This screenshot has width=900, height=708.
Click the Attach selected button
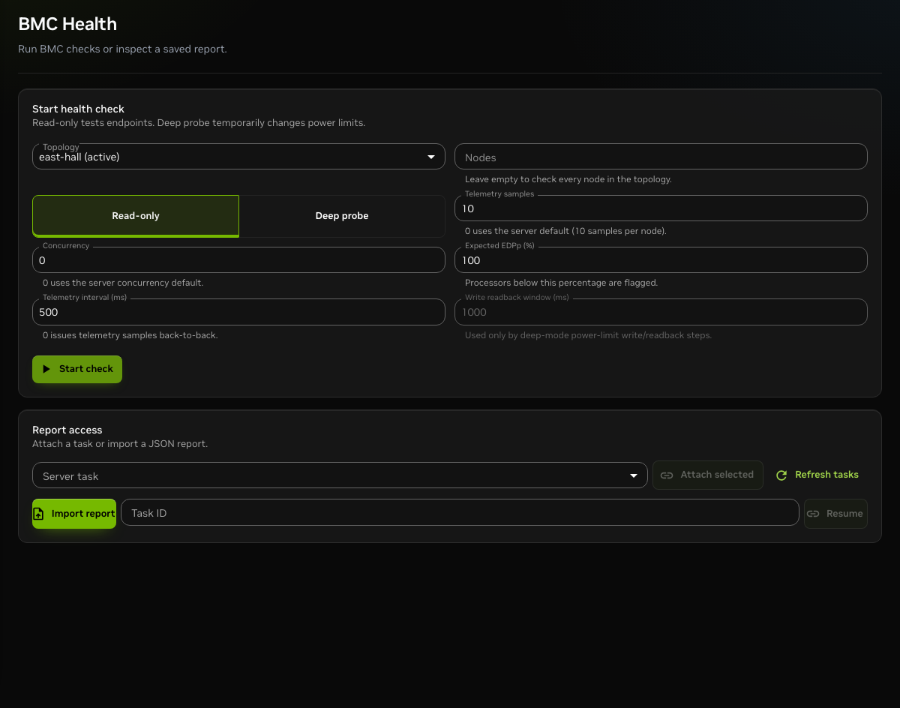708,475
